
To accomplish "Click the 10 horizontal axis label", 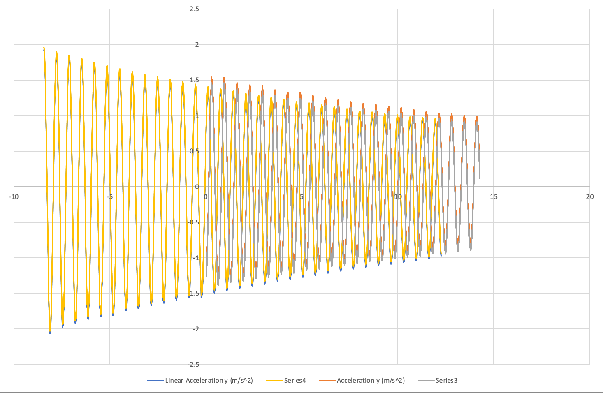I will point(398,196).
